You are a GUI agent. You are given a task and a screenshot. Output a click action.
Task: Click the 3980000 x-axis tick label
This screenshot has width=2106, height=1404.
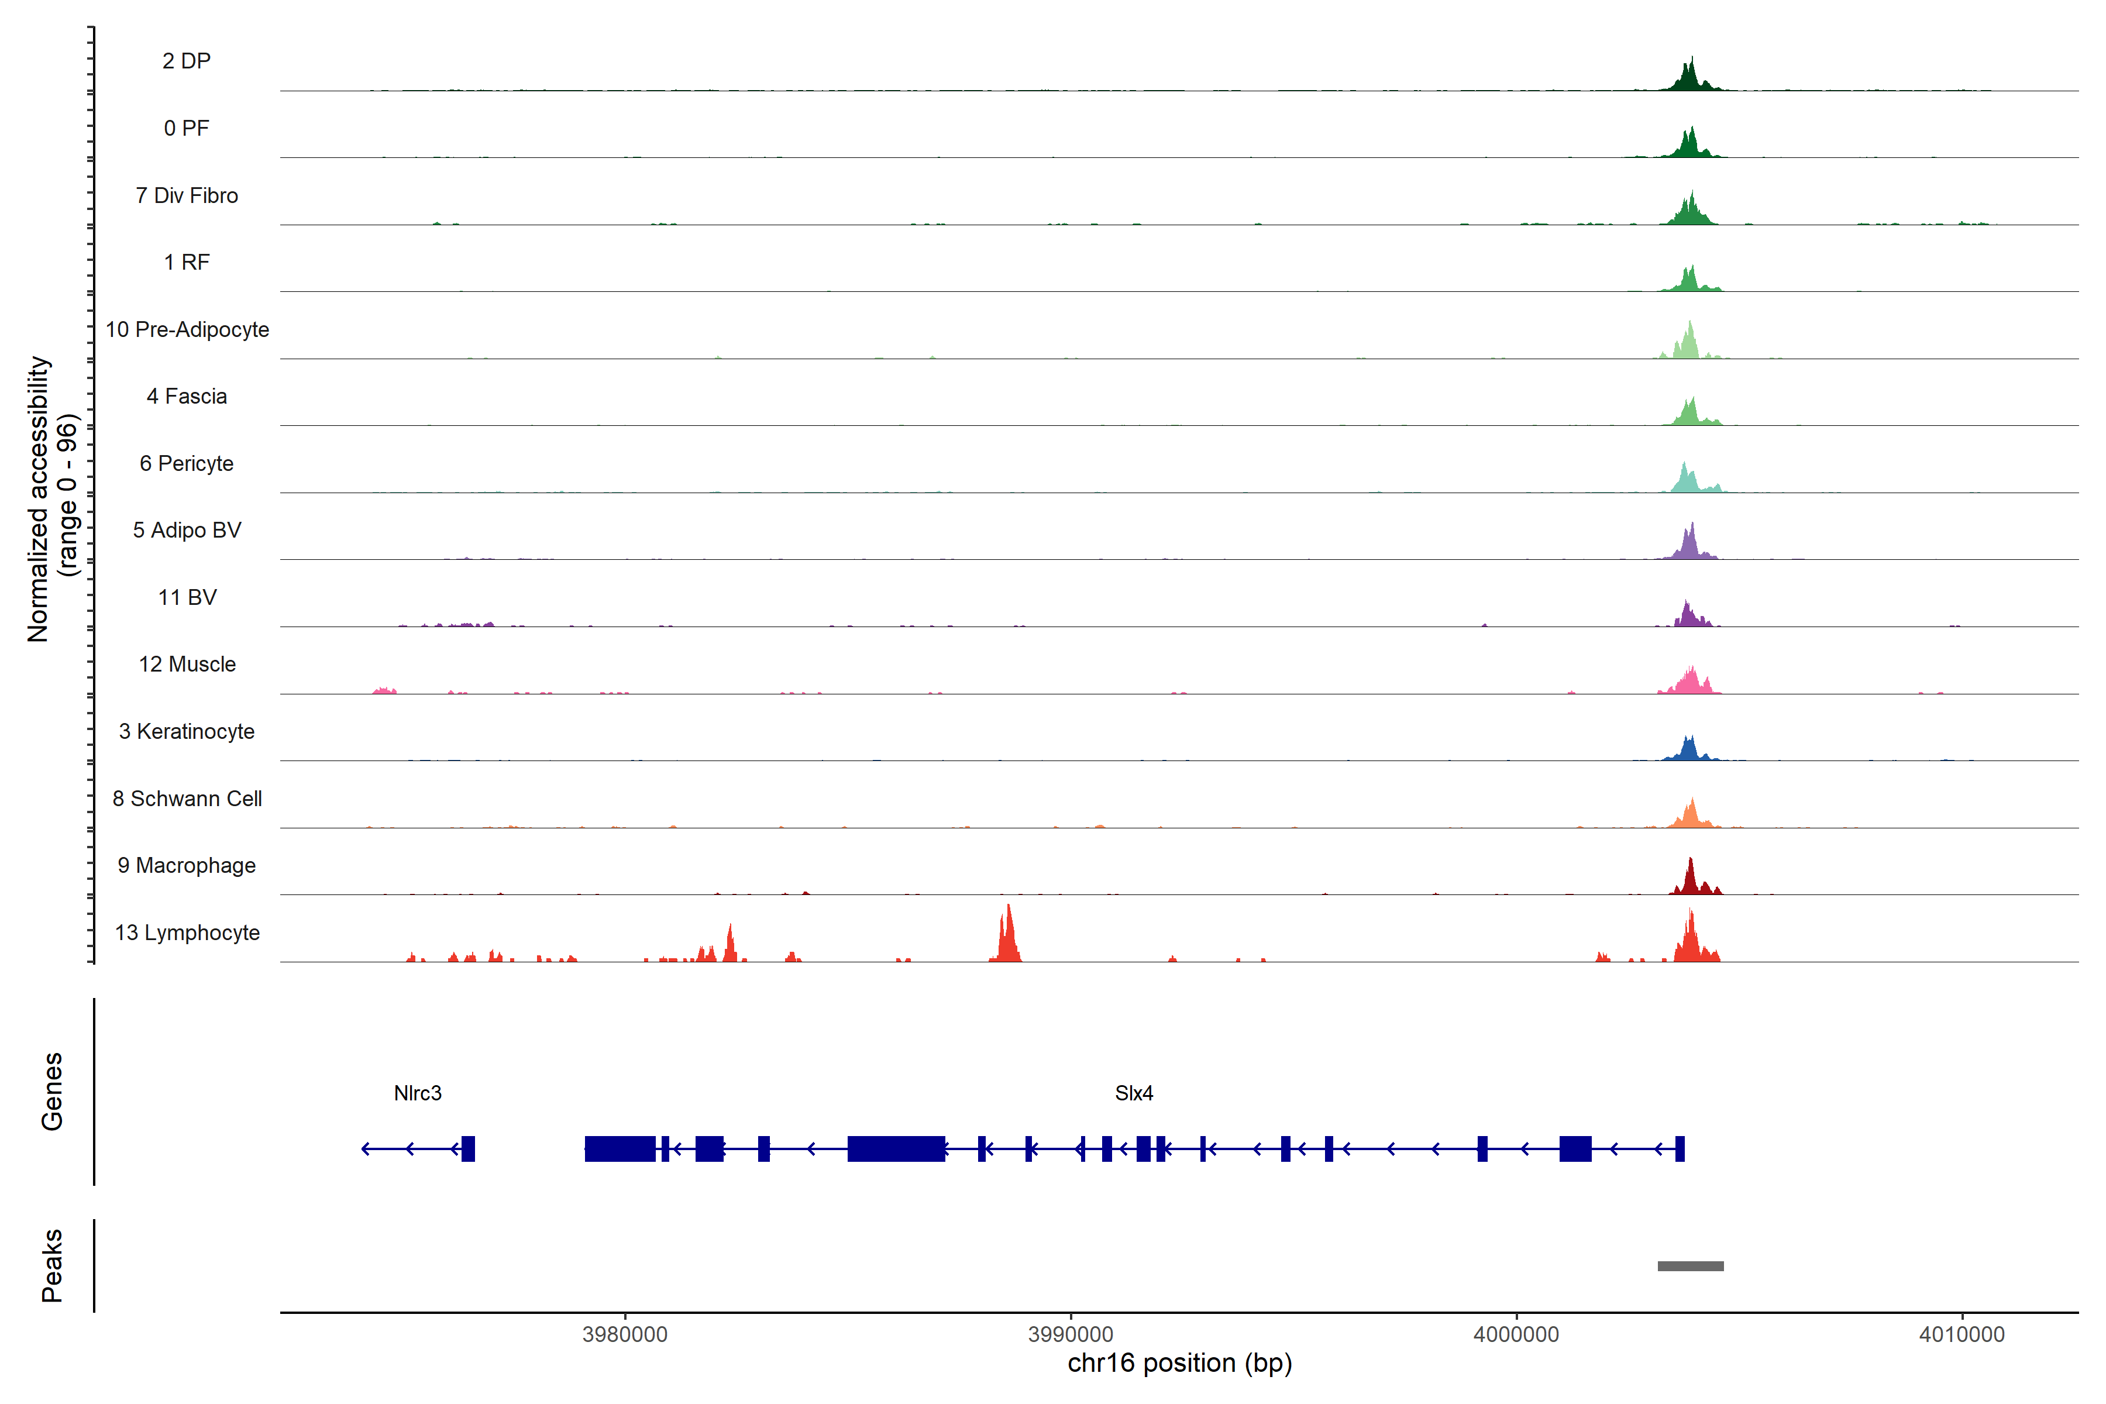(624, 1334)
